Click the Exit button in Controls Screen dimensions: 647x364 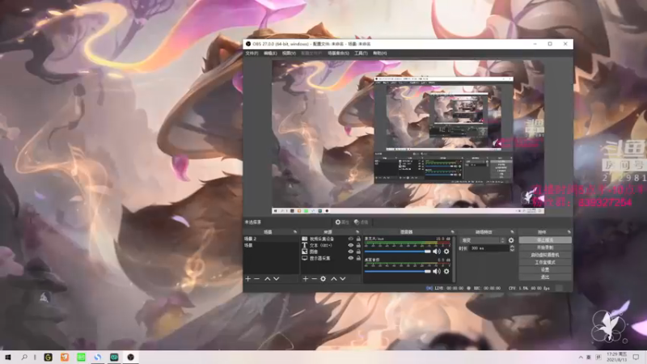[x=545, y=277]
